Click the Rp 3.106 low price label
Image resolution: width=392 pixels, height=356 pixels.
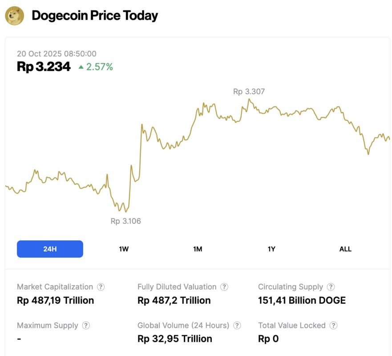[x=125, y=221]
